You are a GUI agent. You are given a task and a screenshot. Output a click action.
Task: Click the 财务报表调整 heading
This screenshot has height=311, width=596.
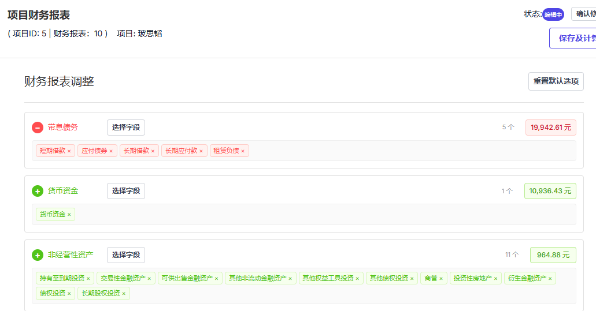pos(59,81)
